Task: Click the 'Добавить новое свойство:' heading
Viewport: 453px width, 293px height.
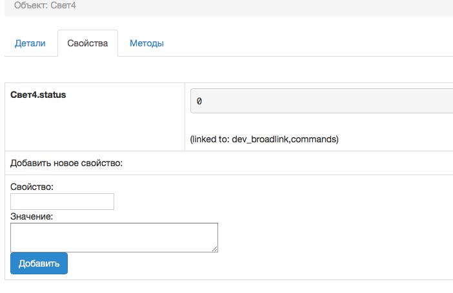Action: click(x=66, y=163)
